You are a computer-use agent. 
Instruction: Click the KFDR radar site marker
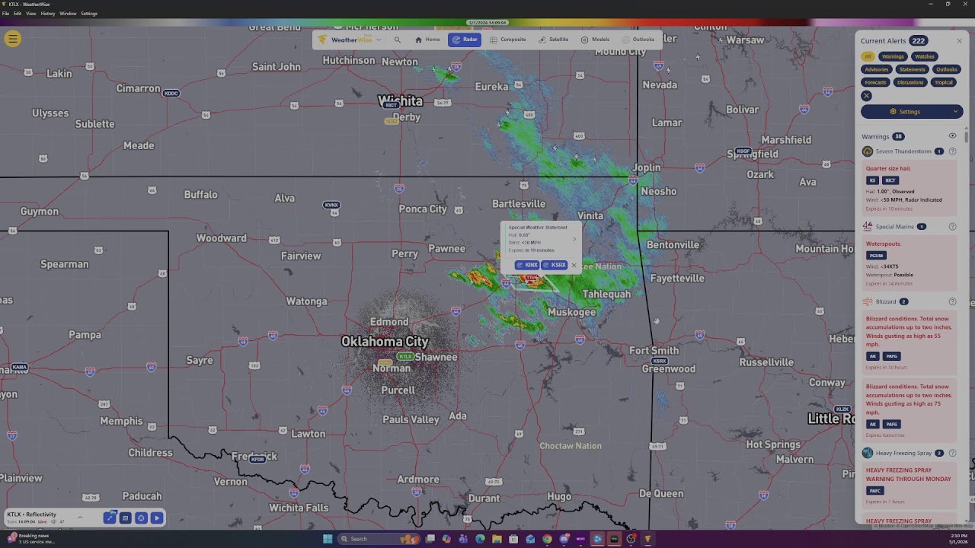pos(257,459)
